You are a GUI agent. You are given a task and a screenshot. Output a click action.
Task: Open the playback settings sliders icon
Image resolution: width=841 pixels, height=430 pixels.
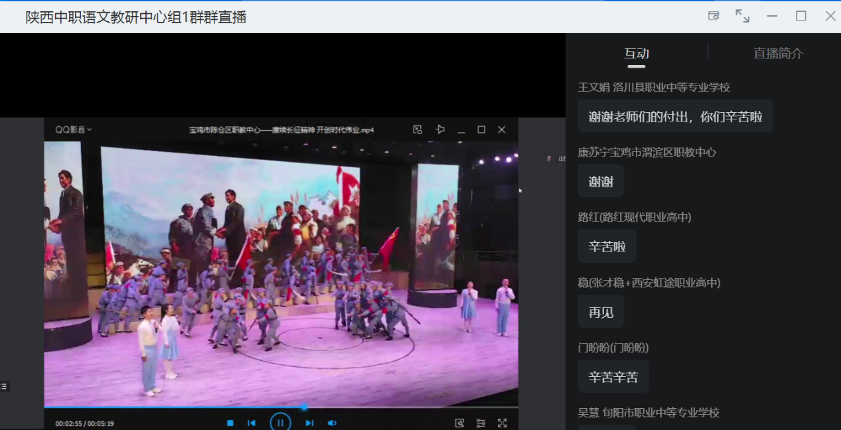coord(481,423)
